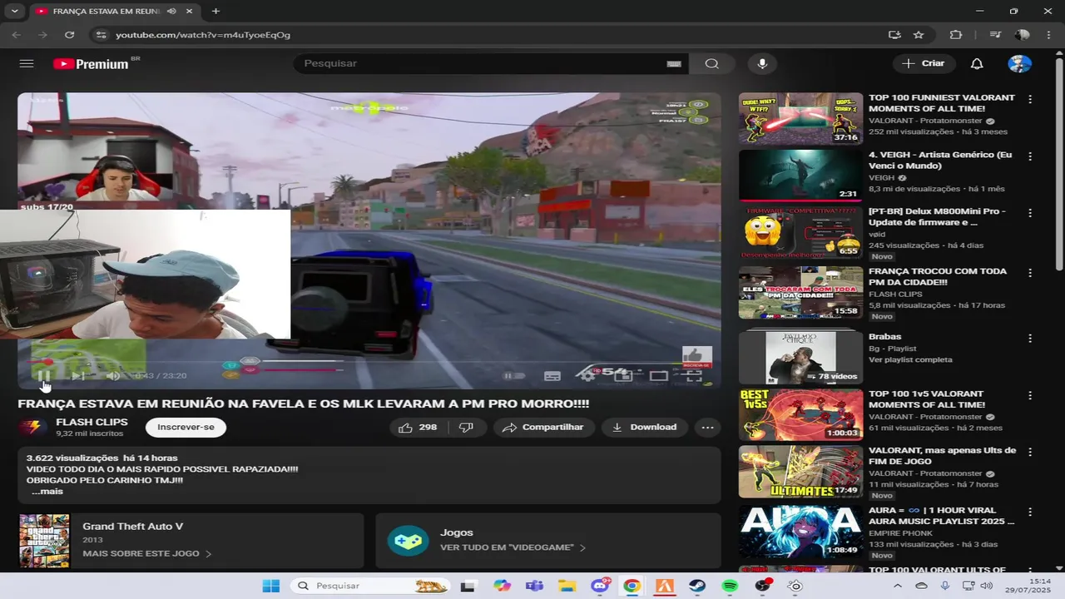Open the FLASH CLIPS channel name link
This screenshot has width=1065, height=599.
click(92, 422)
